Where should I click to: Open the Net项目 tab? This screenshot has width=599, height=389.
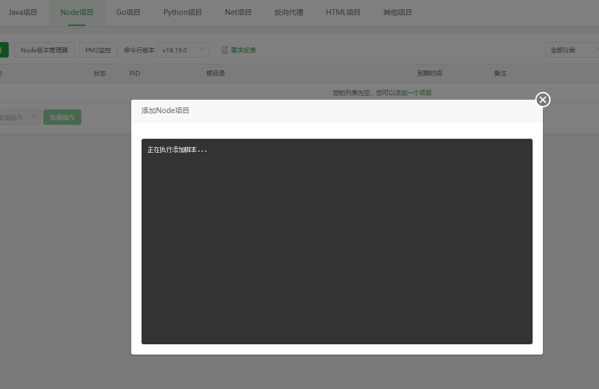click(238, 12)
